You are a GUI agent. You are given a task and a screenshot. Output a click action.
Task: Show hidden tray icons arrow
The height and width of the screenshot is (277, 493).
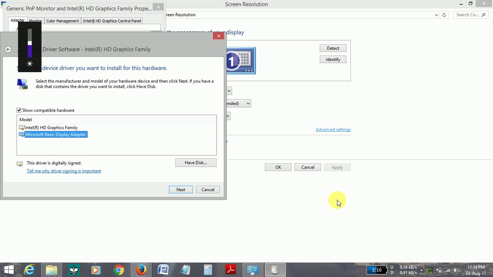[x=421, y=270]
